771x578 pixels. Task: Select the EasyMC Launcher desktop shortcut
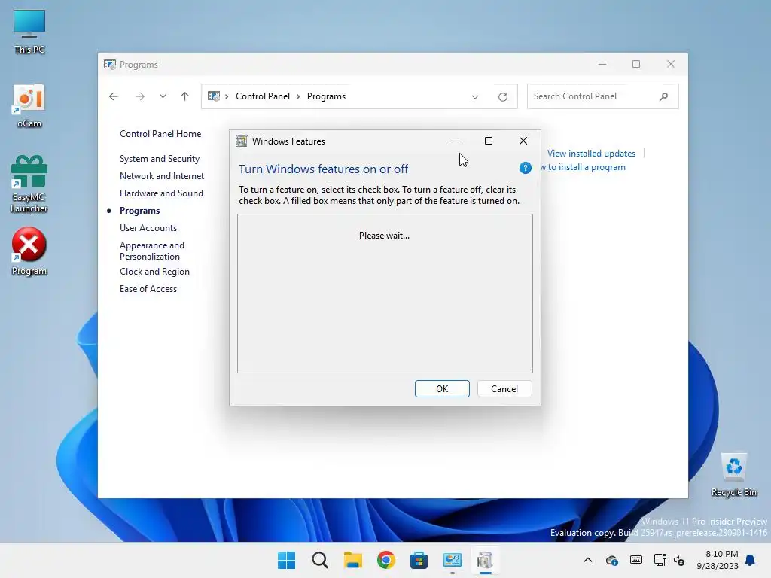(29, 184)
